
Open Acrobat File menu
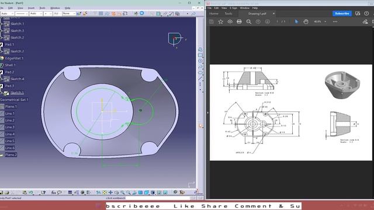(x=209, y=8)
